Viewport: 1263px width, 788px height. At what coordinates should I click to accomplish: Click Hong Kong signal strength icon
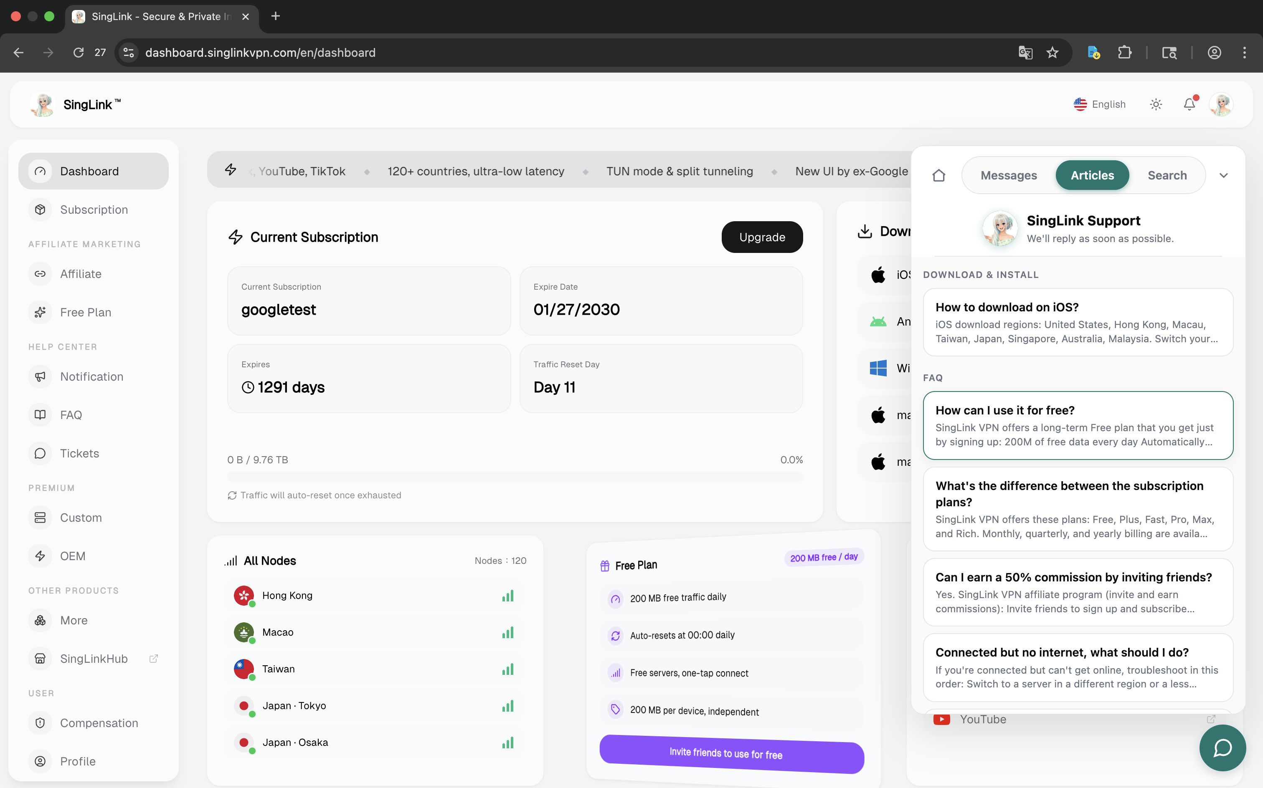tap(508, 596)
